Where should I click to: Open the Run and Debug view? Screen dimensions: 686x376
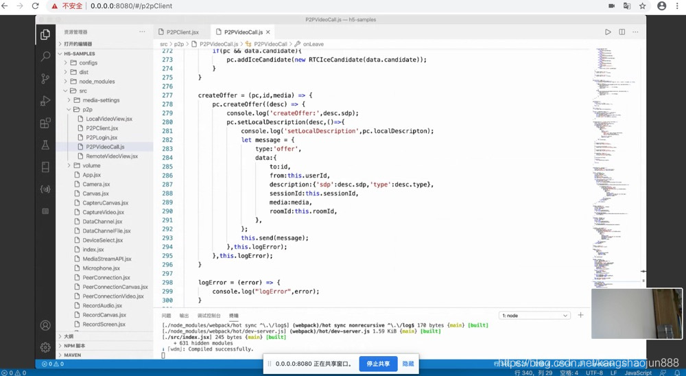click(x=45, y=101)
